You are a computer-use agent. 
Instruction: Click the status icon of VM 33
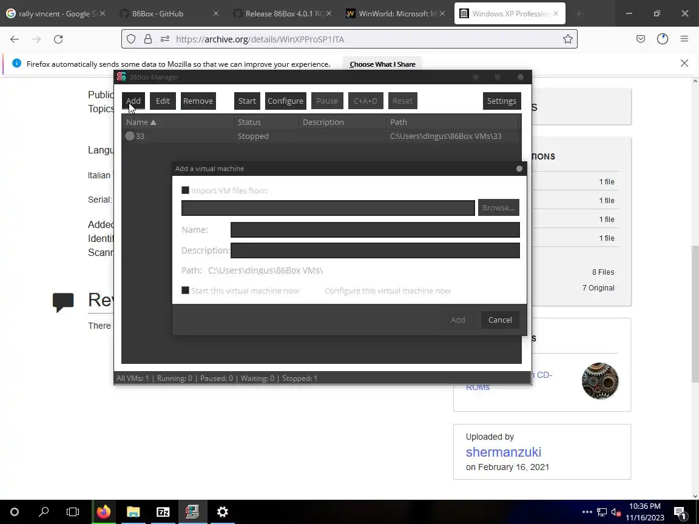(x=130, y=136)
